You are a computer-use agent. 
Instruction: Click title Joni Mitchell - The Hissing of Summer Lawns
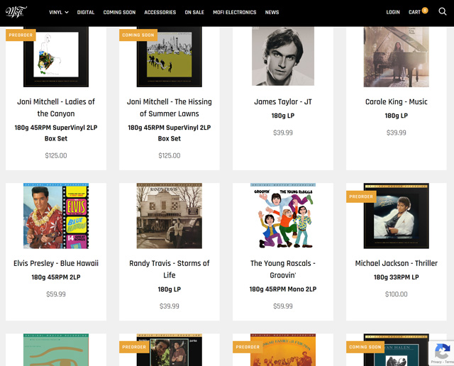[x=170, y=108]
